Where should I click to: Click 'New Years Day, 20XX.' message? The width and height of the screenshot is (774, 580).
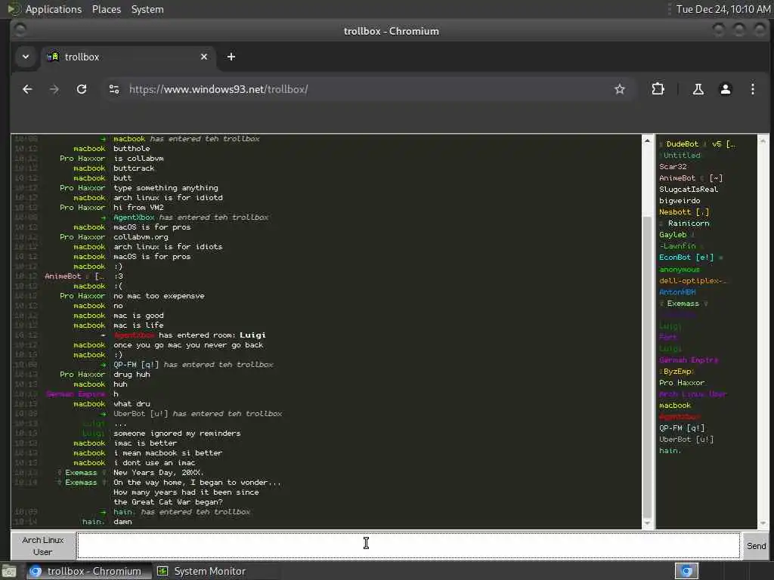coord(159,473)
